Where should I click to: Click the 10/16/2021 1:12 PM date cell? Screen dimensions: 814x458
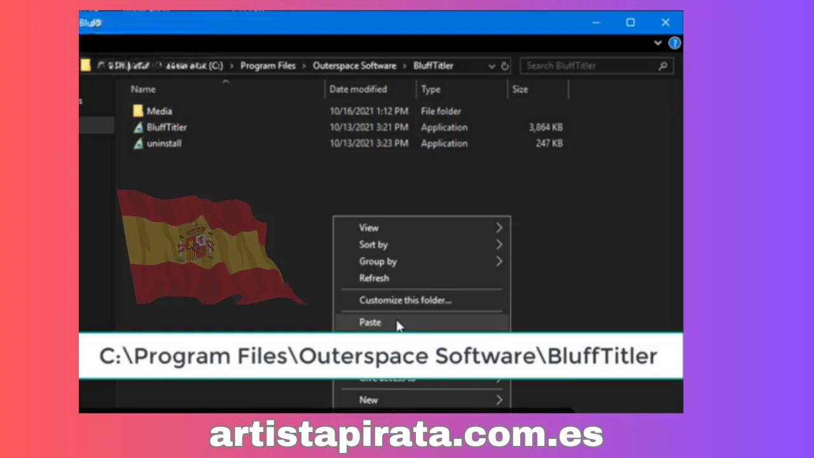coord(369,111)
